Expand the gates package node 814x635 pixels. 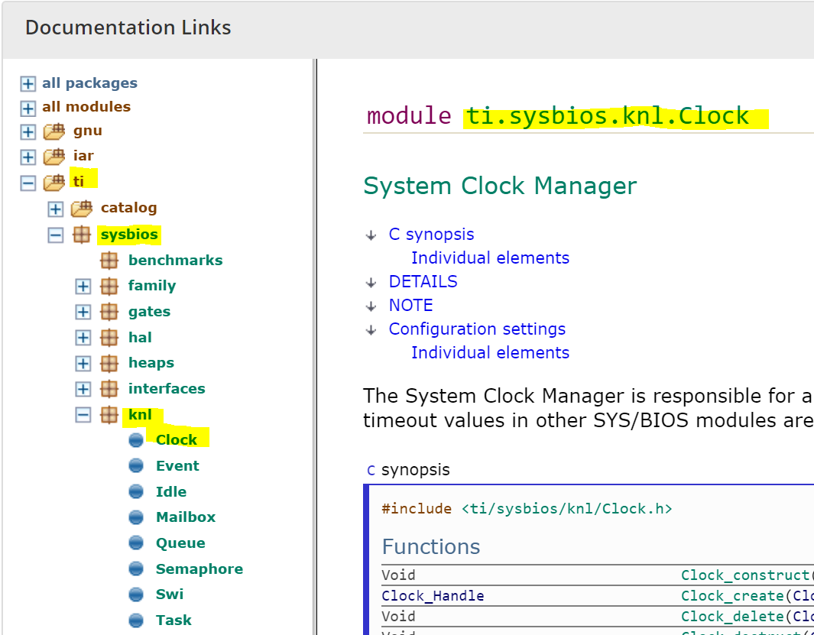click(x=83, y=312)
